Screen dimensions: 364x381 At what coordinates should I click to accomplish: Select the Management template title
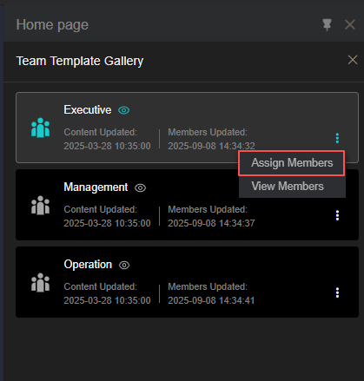(96, 187)
